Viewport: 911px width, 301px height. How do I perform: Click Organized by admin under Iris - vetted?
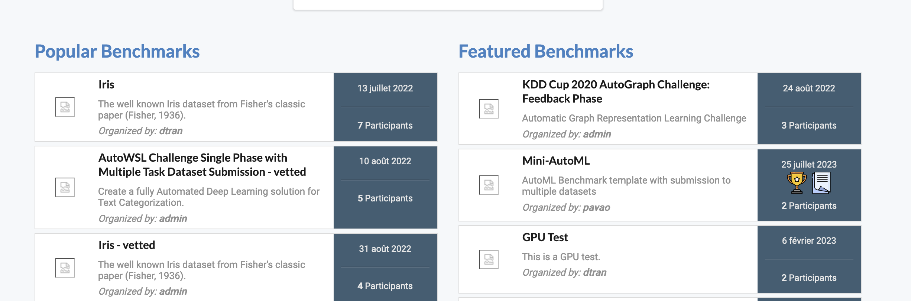click(143, 292)
